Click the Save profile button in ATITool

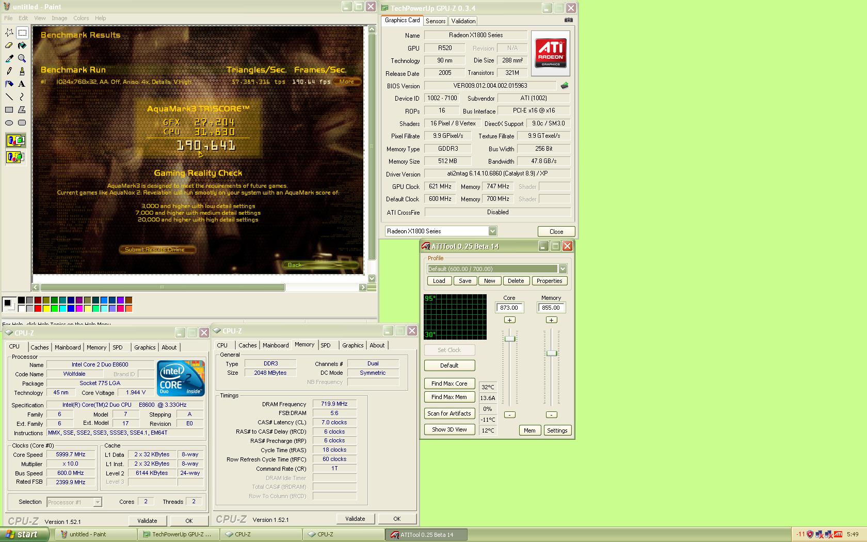465,281
